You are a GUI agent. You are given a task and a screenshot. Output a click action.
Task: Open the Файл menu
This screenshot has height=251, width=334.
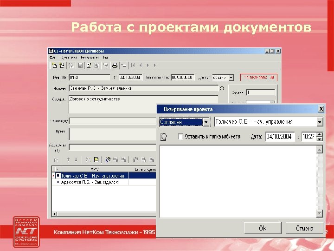point(53,58)
